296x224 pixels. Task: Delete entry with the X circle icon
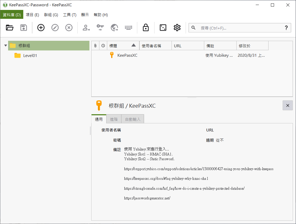69,28
